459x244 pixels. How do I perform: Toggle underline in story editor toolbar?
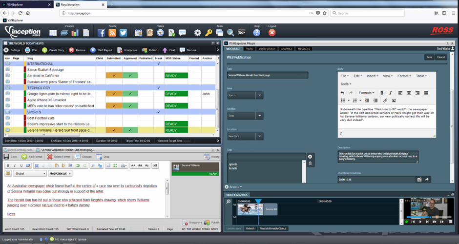click(21, 165)
